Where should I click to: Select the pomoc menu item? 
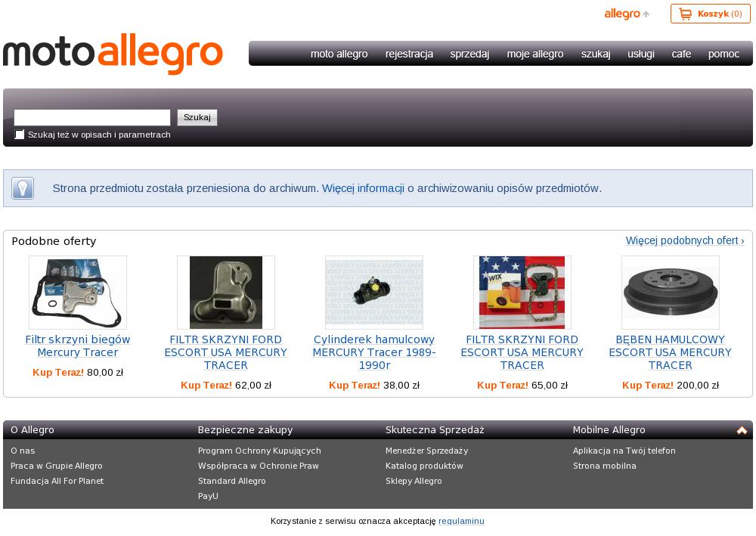pyautogui.click(x=723, y=54)
